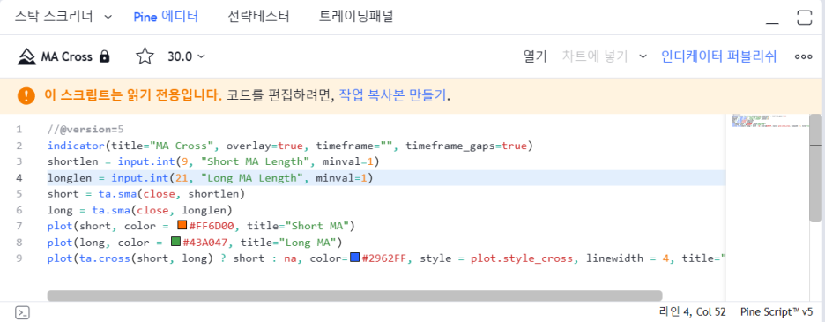Viewport: 825px width, 322px height.
Task: Click plot.style_cross in line 9
Action: tap(523, 258)
